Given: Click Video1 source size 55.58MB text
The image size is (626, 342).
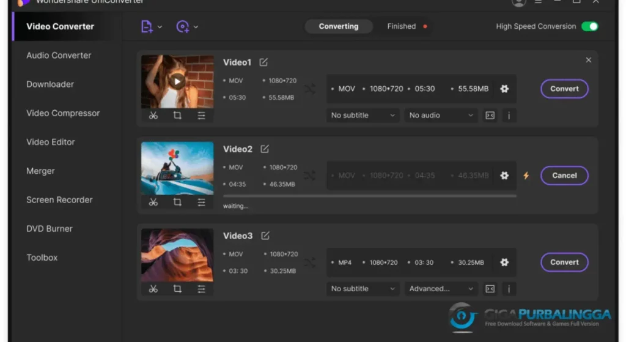Looking at the screenshot, I should (281, 97).
